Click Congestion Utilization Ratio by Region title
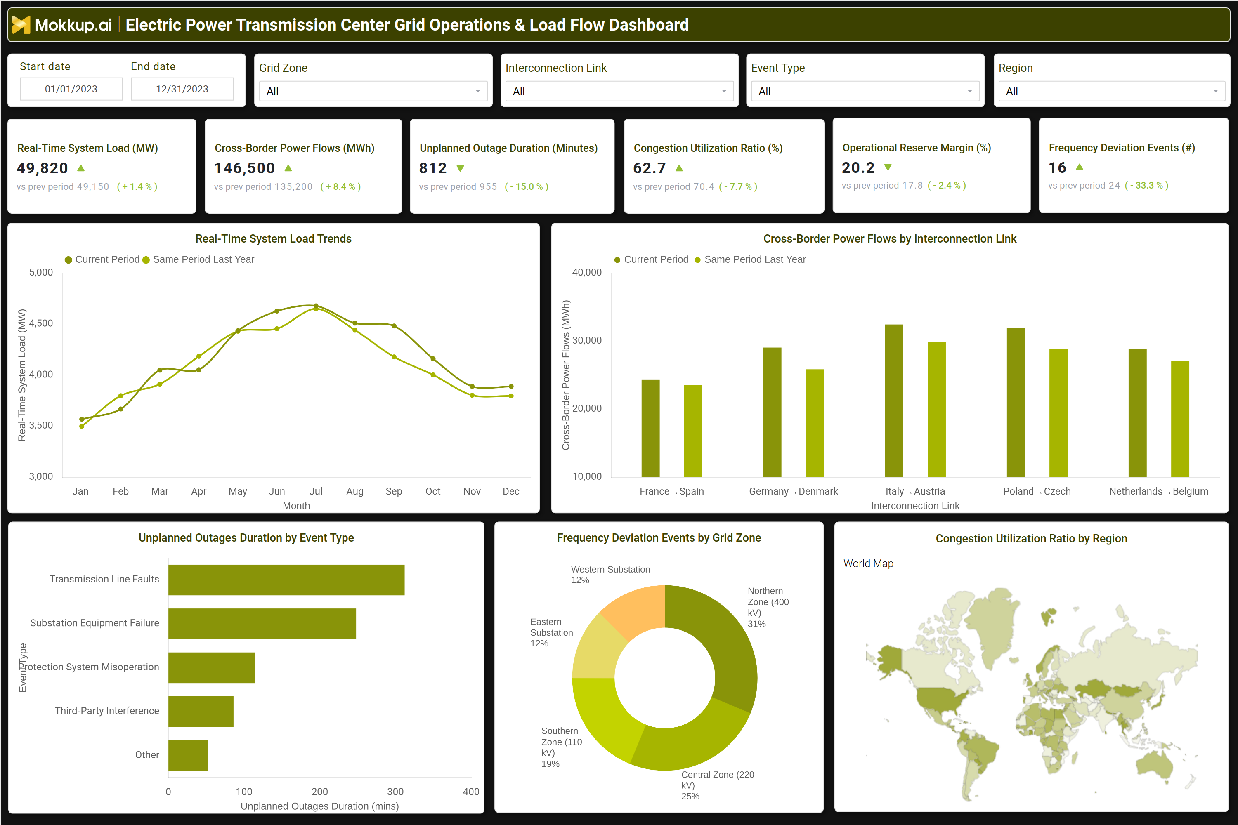 click(1031, 539)
